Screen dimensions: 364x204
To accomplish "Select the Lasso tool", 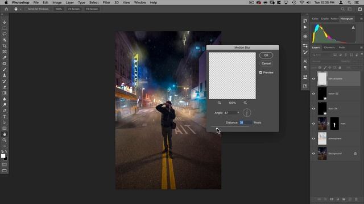I will point(5,34).
